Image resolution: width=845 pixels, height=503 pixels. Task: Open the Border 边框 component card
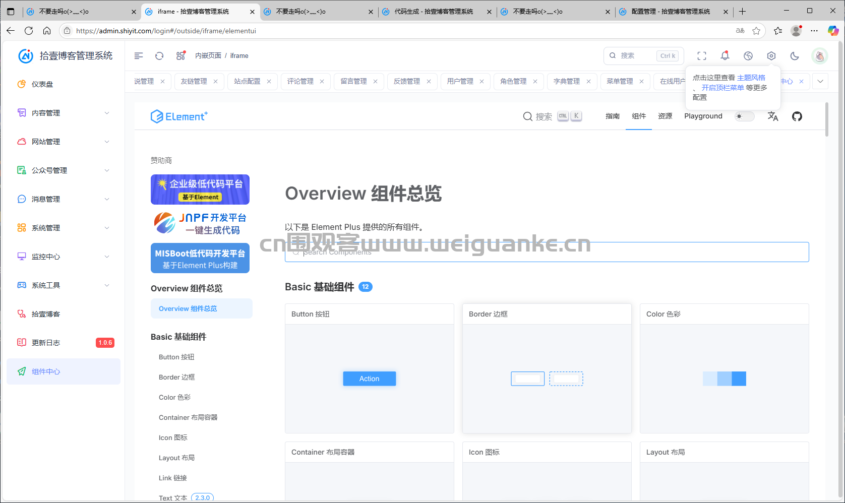coord(547,368)
